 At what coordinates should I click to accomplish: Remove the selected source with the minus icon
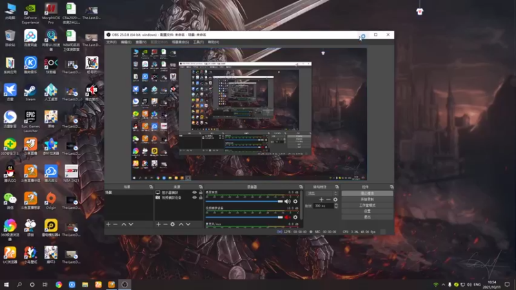pos(165,224)
